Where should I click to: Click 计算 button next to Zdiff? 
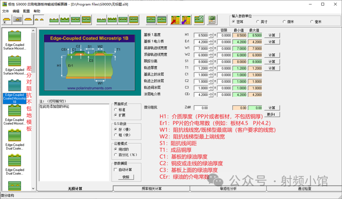272,108
